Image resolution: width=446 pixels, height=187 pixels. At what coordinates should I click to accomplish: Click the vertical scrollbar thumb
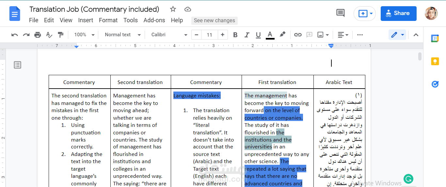click(x=420, y=57)
